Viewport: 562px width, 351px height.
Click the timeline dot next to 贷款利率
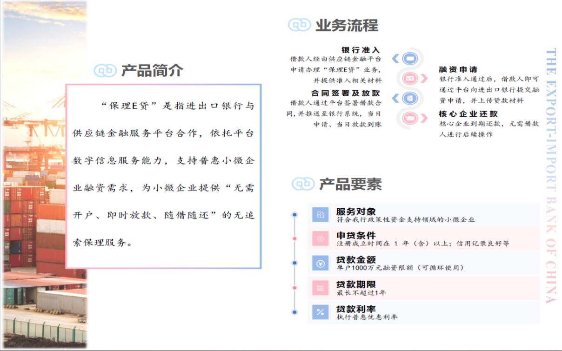(x=294, y=312)
